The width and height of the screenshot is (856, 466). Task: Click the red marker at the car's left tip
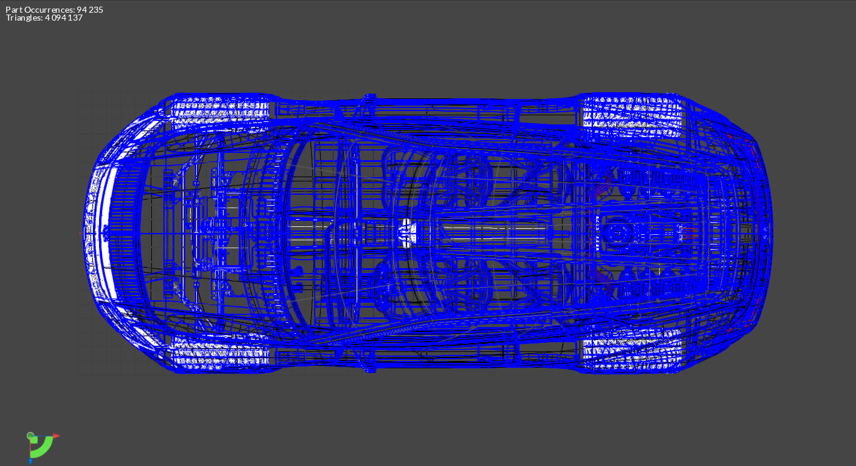click(81, 232)
